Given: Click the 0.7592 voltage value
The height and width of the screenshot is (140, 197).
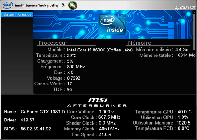Looking at the screenshot, I should tap(74, 78).
